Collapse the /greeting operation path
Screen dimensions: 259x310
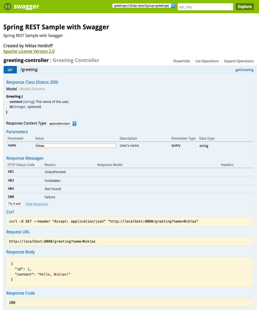coord(29,70)
